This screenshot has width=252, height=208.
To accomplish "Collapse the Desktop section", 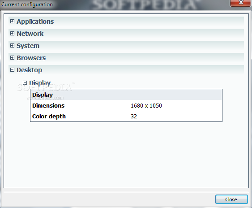I will (12, 70).
